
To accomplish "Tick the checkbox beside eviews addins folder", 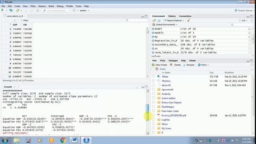I will coord(153,98).
